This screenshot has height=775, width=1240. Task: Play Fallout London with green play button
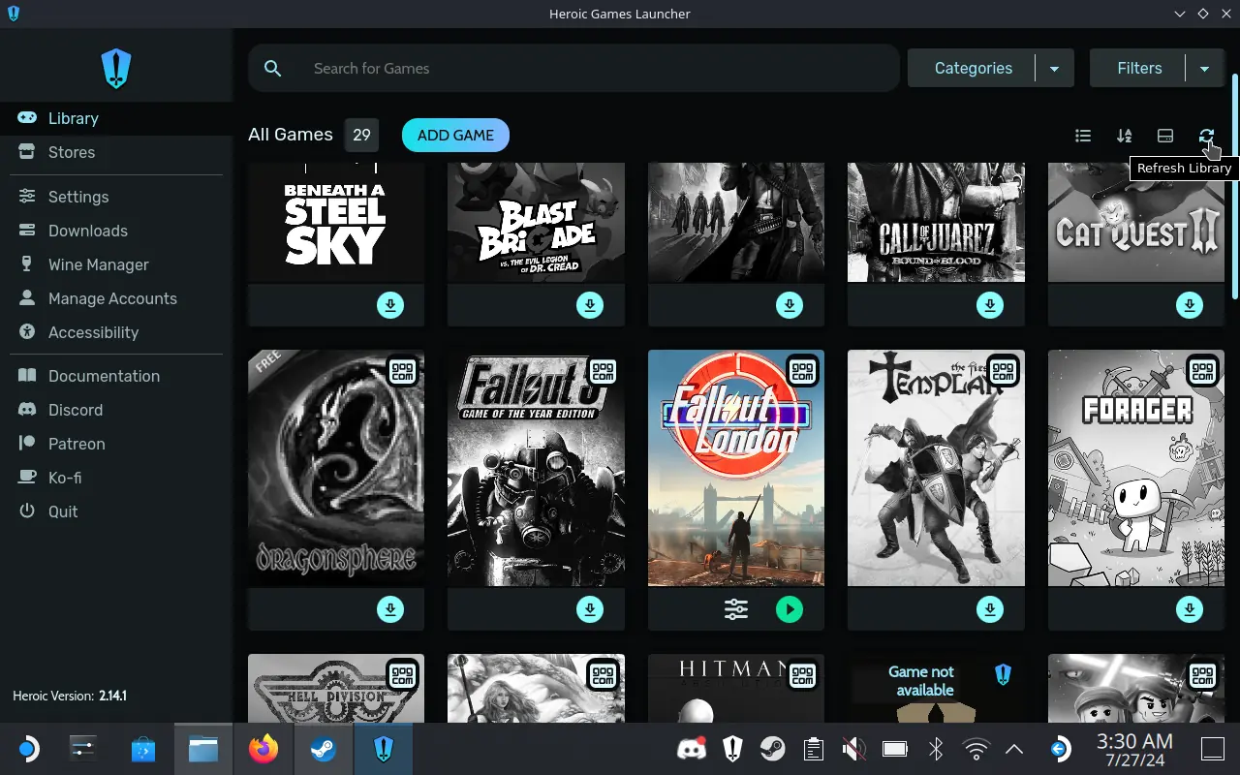coord(790,609)
